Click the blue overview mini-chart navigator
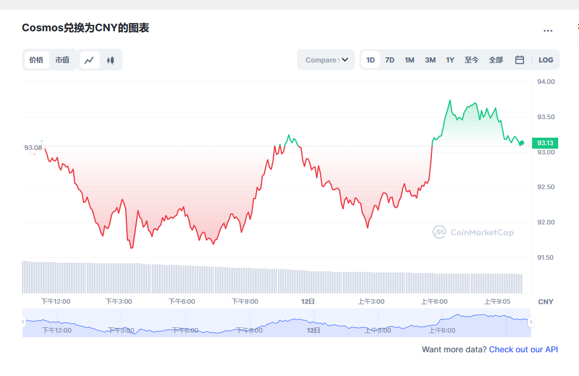This screenshot has height=376, width=579. point(277,323)
